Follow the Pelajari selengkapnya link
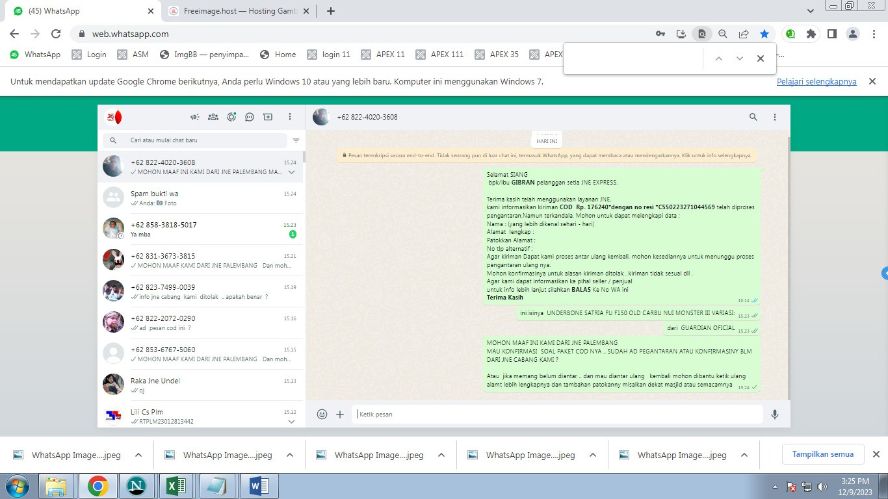This screenshot has height=499, width=888. tap(816, 82)
